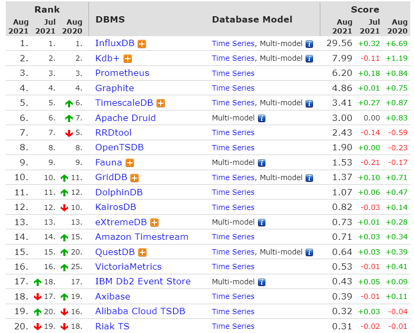Click the Rank column header

point(47,9)
